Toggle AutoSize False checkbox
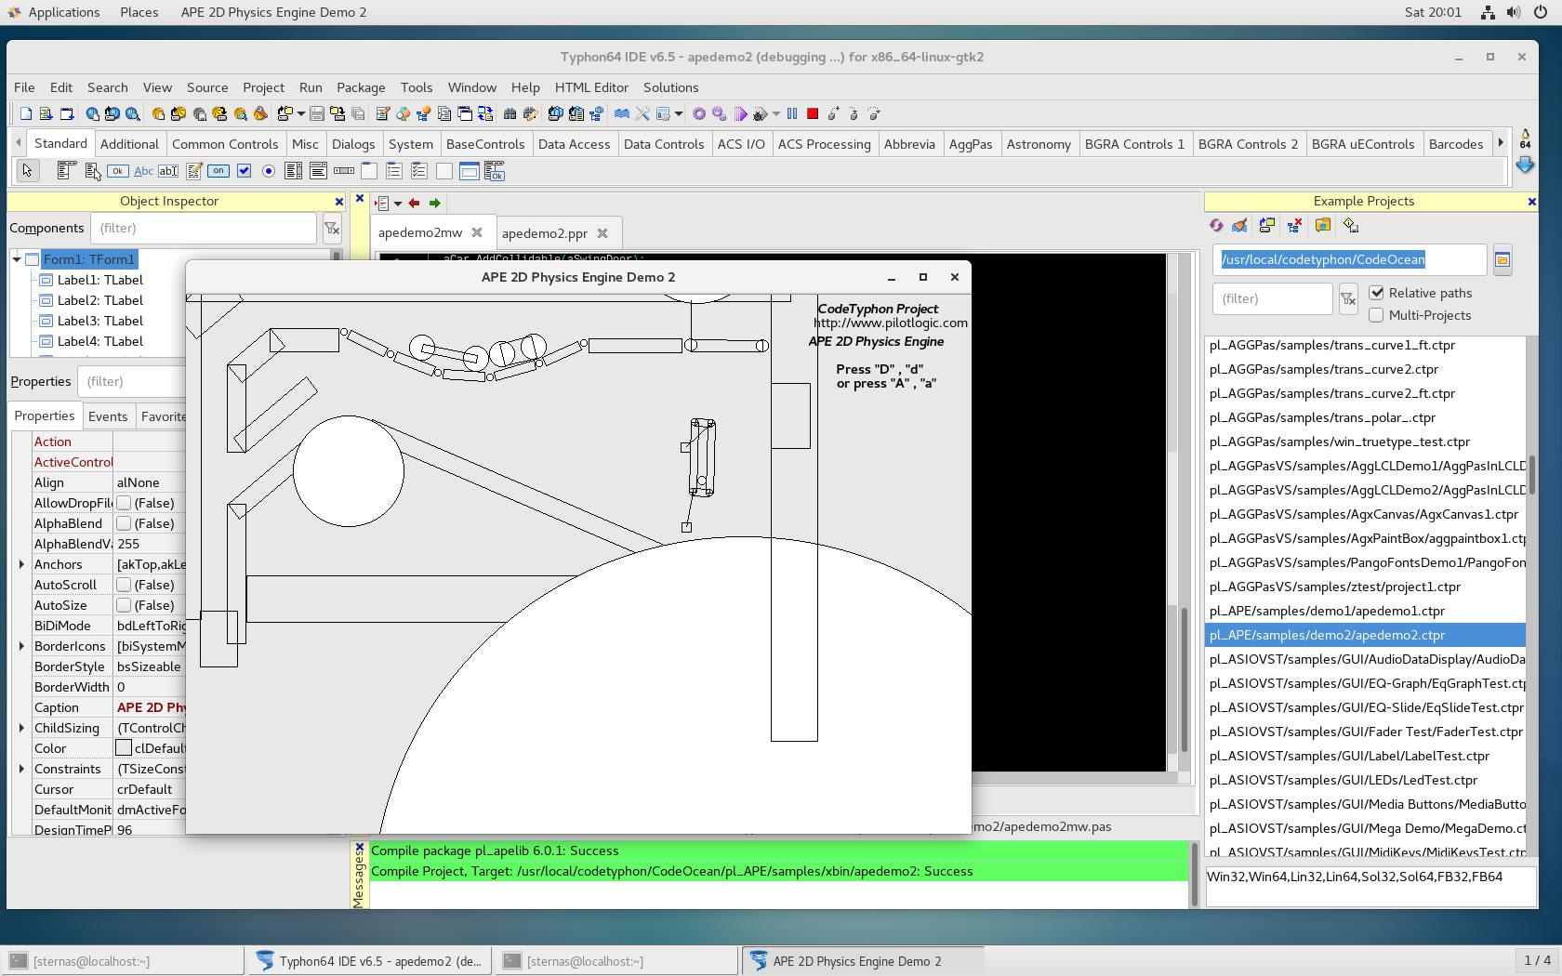1562x976 pixels. click(x=124, y=605)
